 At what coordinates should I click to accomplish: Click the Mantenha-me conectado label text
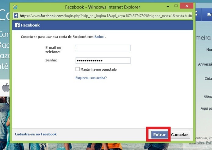99,70
